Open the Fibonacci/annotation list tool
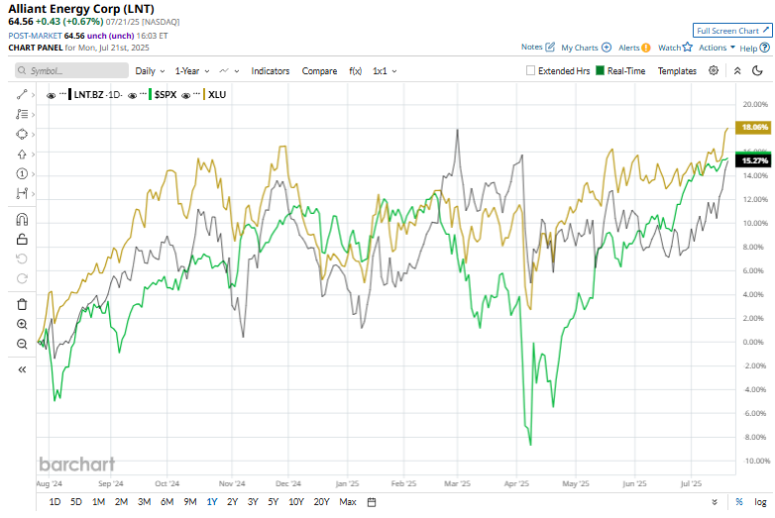The width and height of the screenshot is (775, 518). (22, 114)
